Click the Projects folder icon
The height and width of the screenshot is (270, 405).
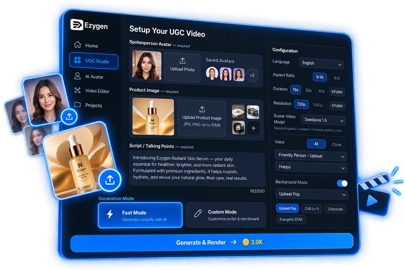click(x=78, y=105)
